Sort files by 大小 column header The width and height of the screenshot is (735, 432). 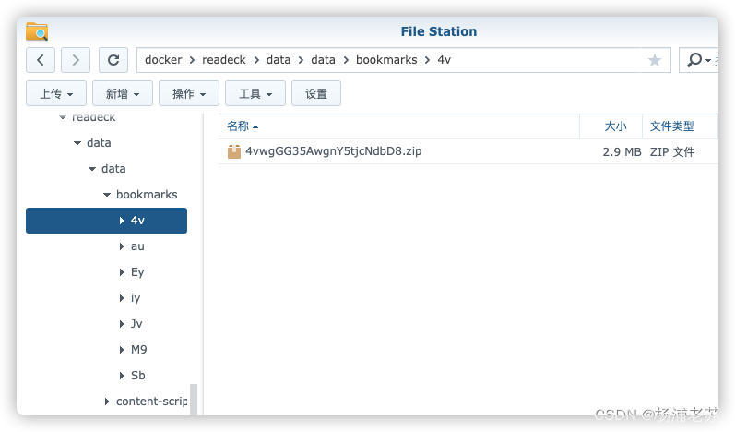[x=615, y=126]
